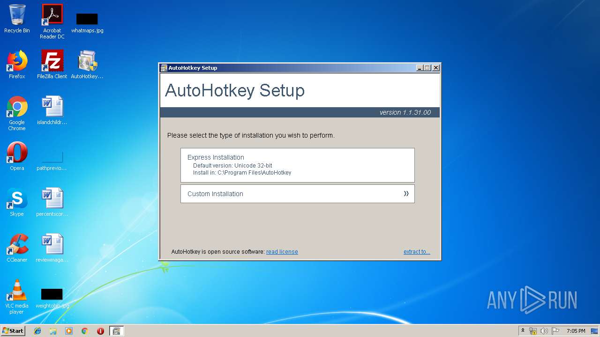Image resolution: width=600 pixels, height=337 pixels.
Task: Click the Show desktop button
Action: coord(595,331)
